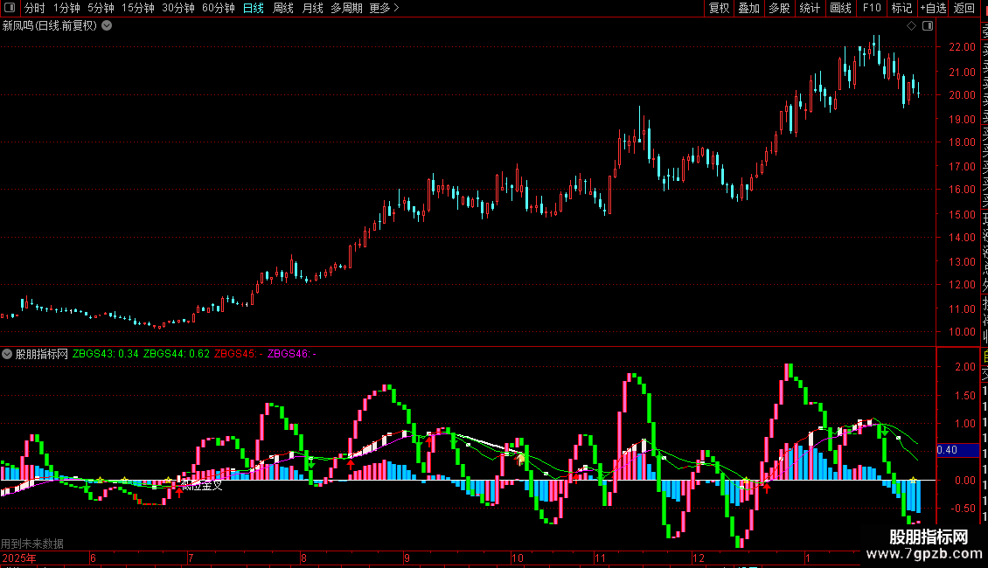Open the 股朋指标网 indicator dropdown icon
This screenshot has height=568, width=988.
point(7,354)
